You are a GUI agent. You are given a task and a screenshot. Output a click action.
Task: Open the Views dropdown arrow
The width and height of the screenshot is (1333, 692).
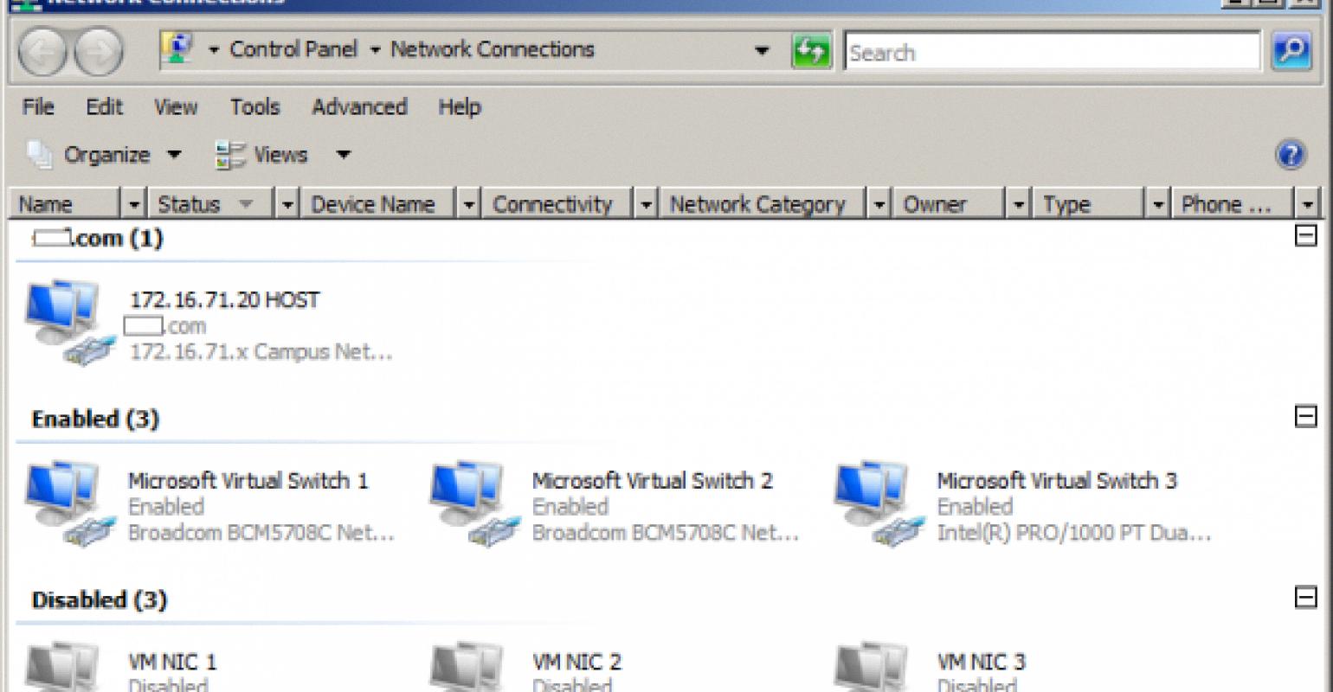coord(343,156)
